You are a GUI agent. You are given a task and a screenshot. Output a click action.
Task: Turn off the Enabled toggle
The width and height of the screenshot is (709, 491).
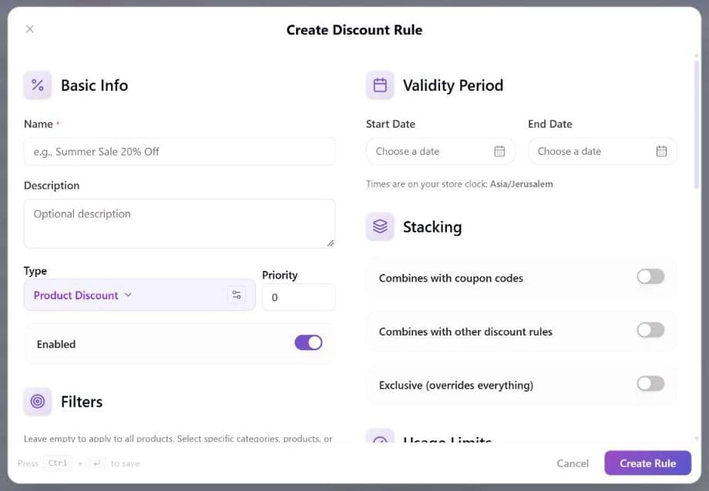tap(308, 342)
